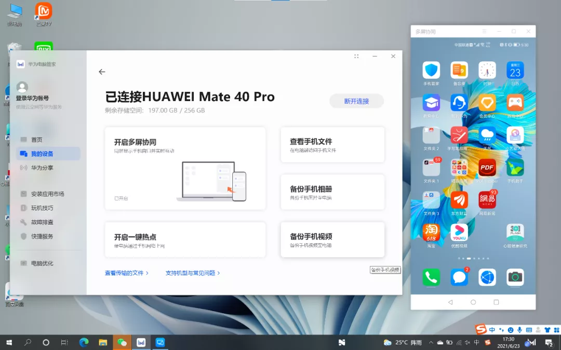Open 电脑优化 in the sidebar

click(48, 263)
